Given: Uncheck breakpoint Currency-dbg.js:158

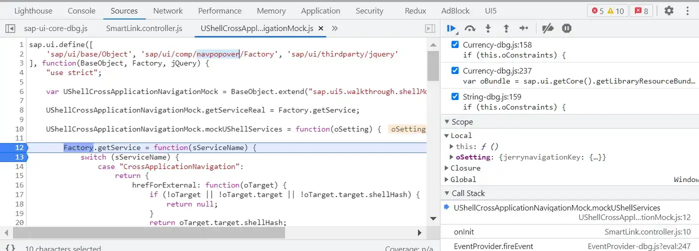Looking at the screenshot, I should (x=455, y=44).
